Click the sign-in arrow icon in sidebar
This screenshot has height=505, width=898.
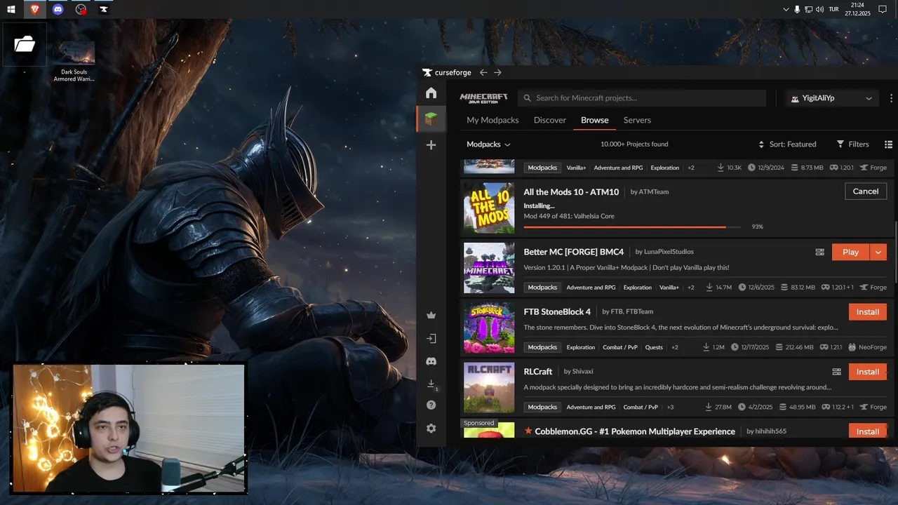(x=431, y=338)
